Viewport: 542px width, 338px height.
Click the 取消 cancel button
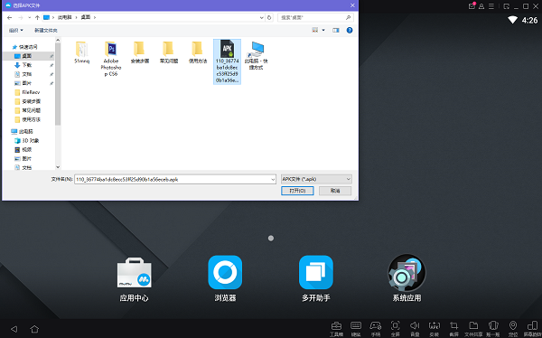(335, 191)
